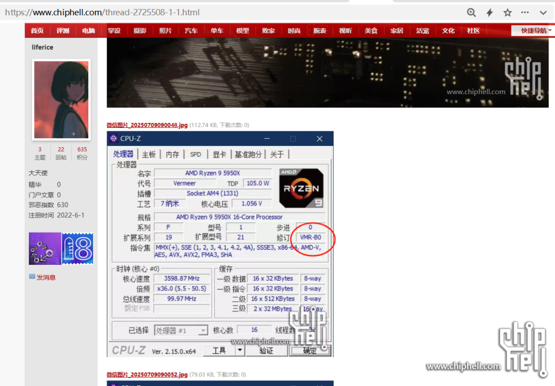
Task: Click the 大天使 user rank label
Action: pos(38,173)
